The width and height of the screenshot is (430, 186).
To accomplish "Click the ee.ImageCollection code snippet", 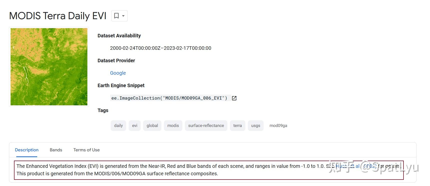I will pos(169,98).
